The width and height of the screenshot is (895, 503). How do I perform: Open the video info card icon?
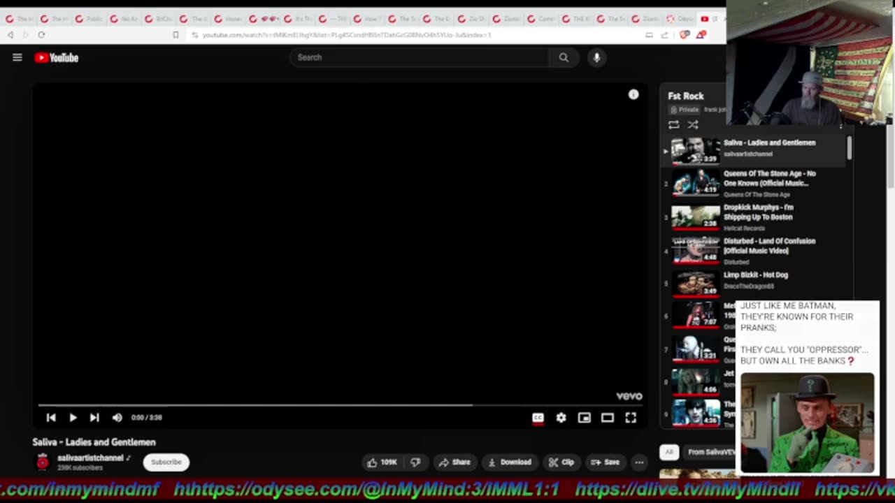point(633,94)
